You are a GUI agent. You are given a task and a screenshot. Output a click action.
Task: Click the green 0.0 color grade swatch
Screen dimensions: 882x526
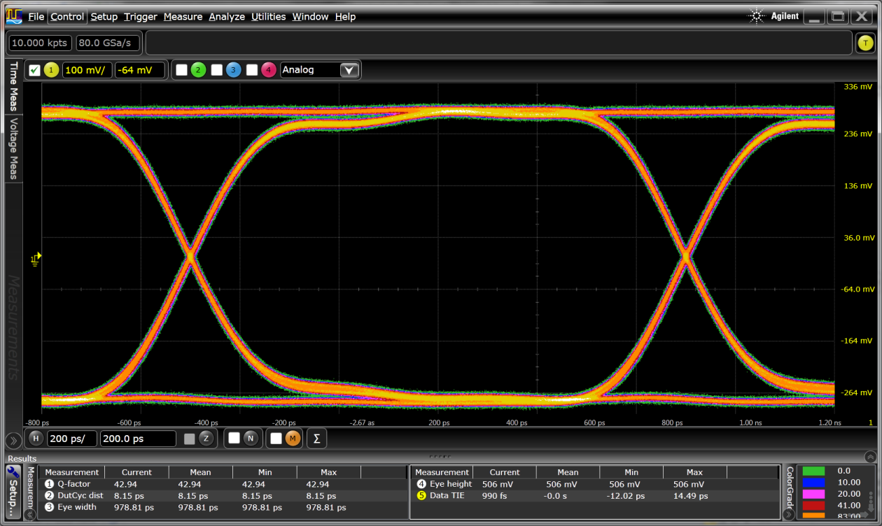pos(813,471)
